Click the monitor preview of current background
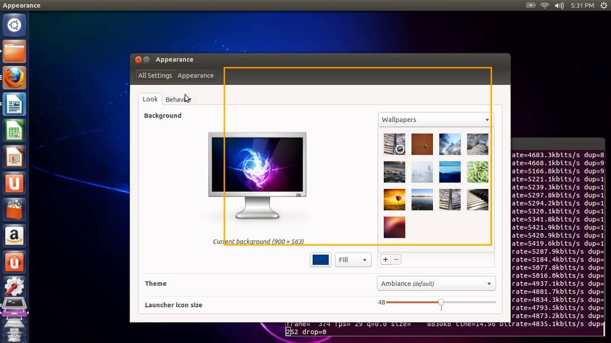 point(257,175)
